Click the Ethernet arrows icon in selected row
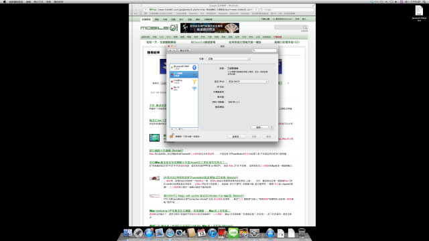The height and width of the screenshot is (241, 429). click(x=194, y=74)
